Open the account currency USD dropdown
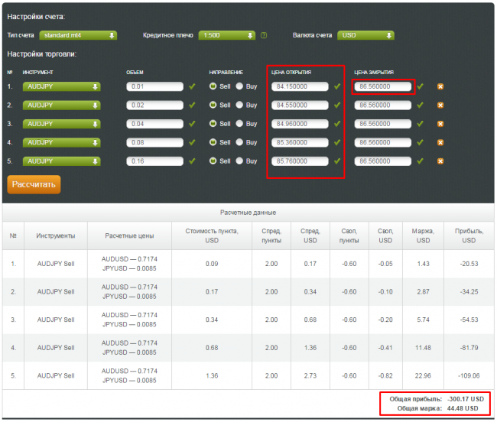The image size is (497, 422). pyautogui.click(x=367, y=35)
